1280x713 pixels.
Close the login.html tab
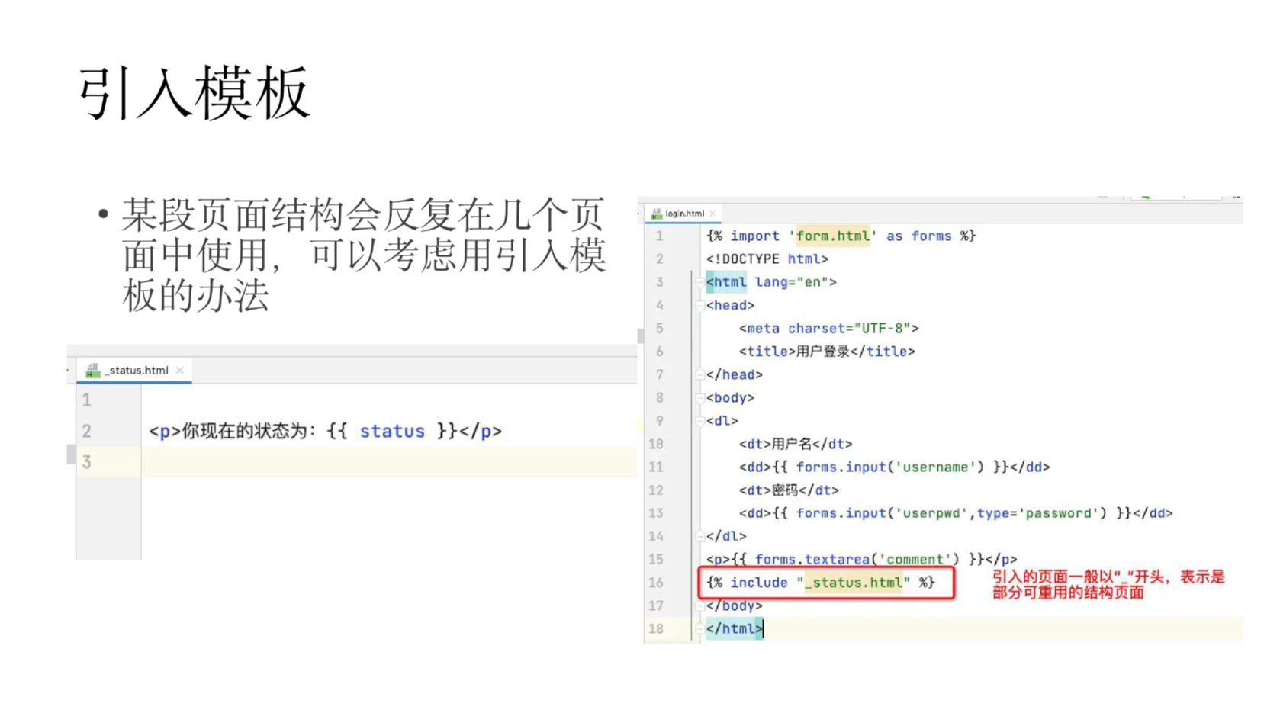pos(712,214)
